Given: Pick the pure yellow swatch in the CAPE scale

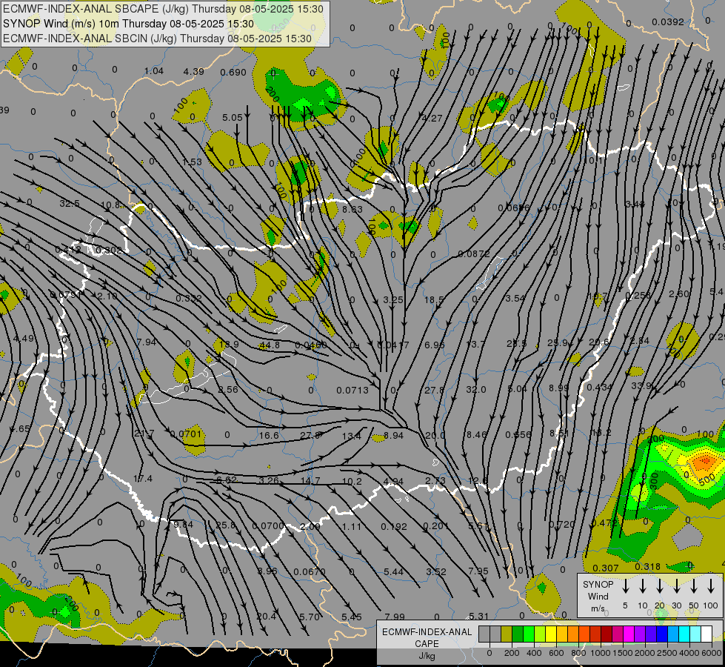Looking at the screenshot, I should pos(551,634).
